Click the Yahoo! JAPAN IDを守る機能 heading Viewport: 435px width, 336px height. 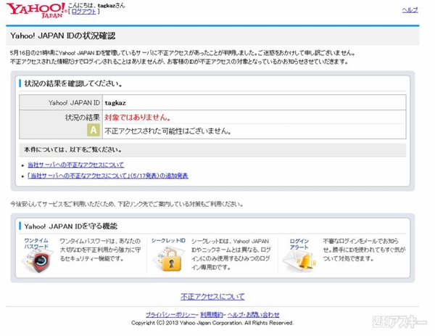(x=71, y=226)
